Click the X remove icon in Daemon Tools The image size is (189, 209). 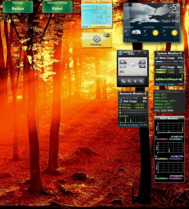point(142,66)
